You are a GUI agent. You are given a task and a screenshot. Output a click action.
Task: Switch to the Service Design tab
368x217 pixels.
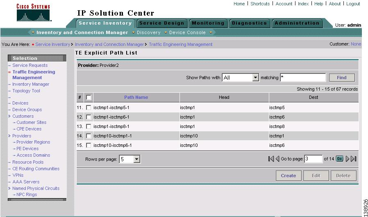click(162, 23)
